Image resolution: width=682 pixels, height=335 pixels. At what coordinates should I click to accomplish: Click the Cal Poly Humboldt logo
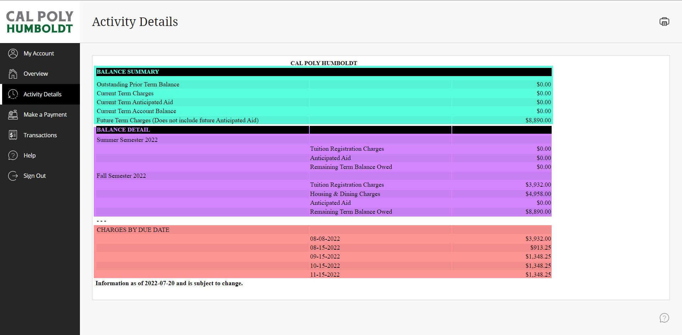pos(40,22)
